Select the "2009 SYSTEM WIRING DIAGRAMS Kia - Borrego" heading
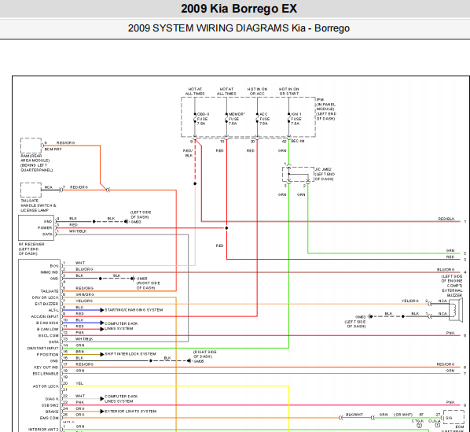 pyautogui.click(x=239, y=28)
